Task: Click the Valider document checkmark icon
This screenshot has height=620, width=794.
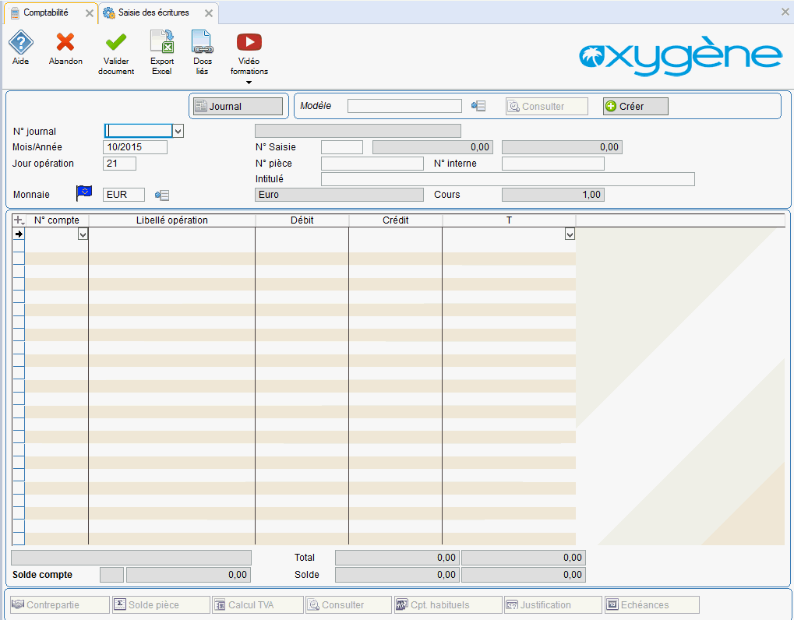Action: pyautogui.click(x=116, y=42)
